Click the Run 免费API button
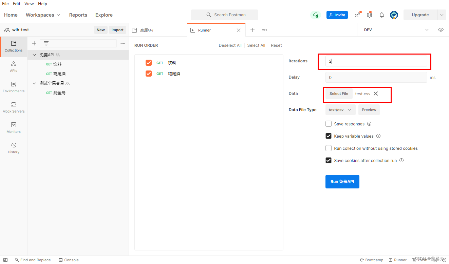 [342, 182]
